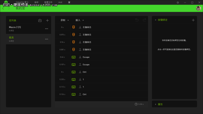Click the import macro icon

(40, 20)
